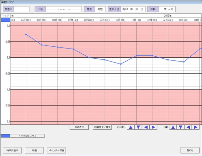Click the zoom left arrow next to 拡大縮小

146,127
